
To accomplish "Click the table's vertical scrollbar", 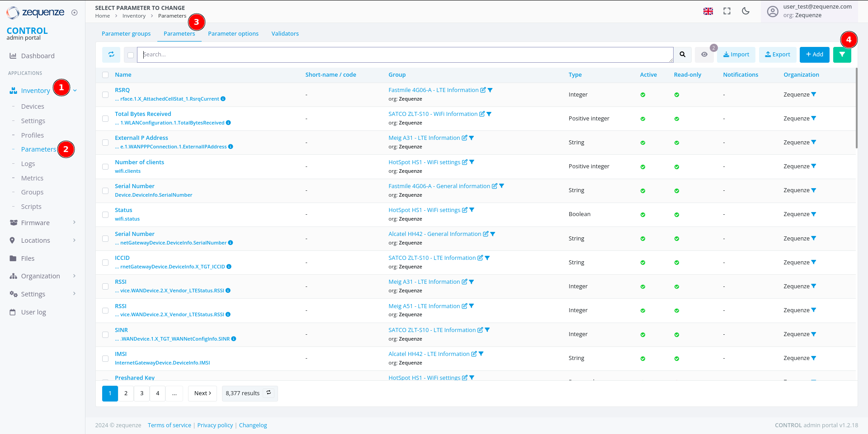I will (856, 108).
